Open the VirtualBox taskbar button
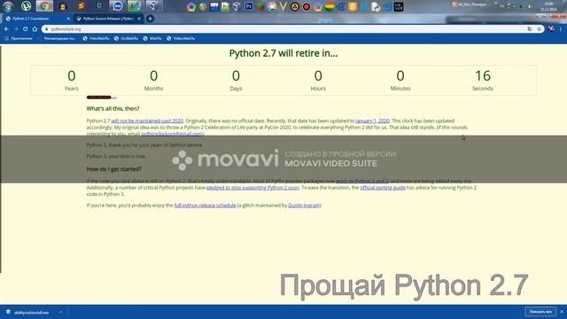 click(153, 6)
